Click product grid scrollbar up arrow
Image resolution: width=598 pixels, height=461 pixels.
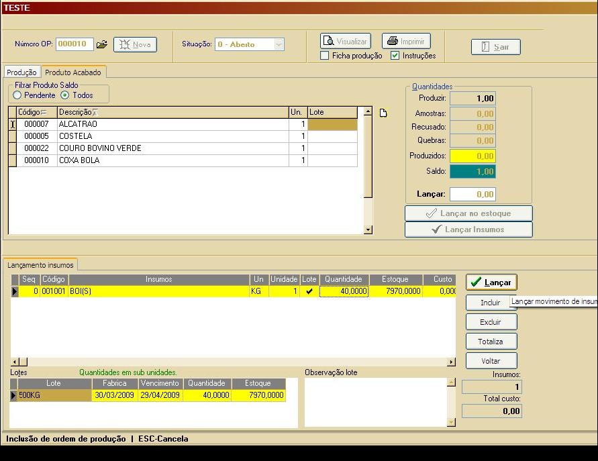coord(368,111)
